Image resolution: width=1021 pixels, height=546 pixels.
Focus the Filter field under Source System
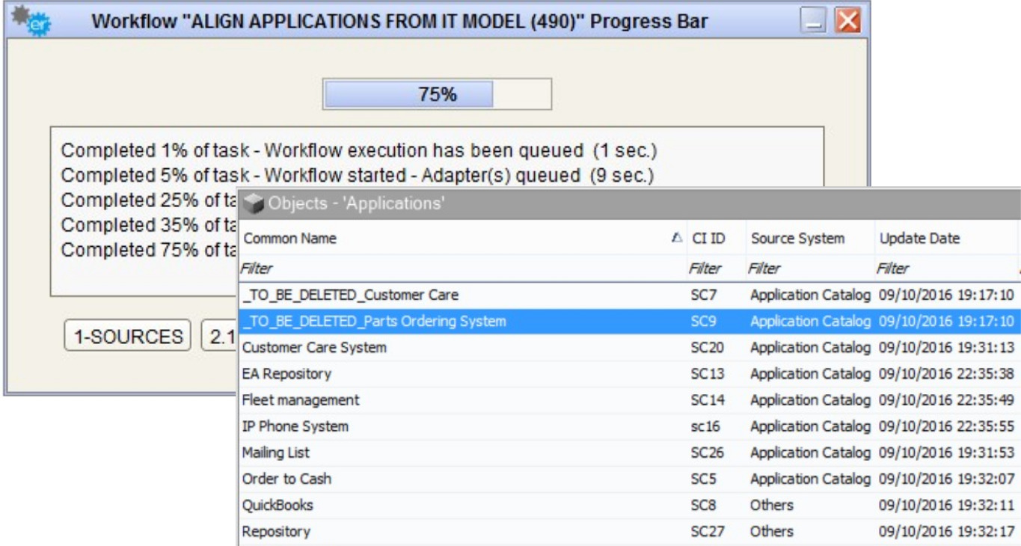click(809, 267)
